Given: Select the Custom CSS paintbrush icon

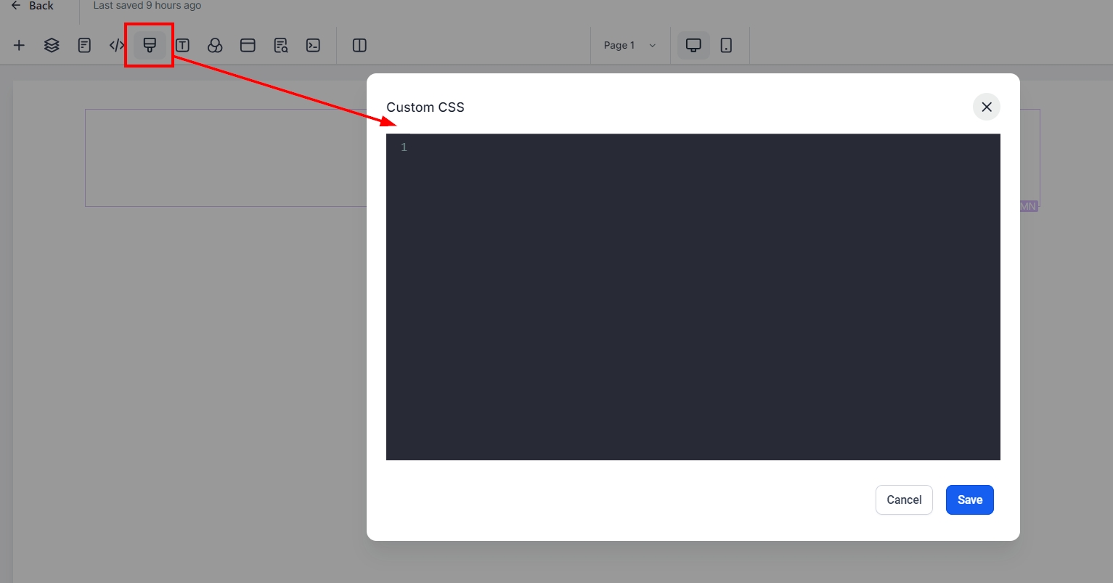Looking at the screenshot, I should click(150, 45).
